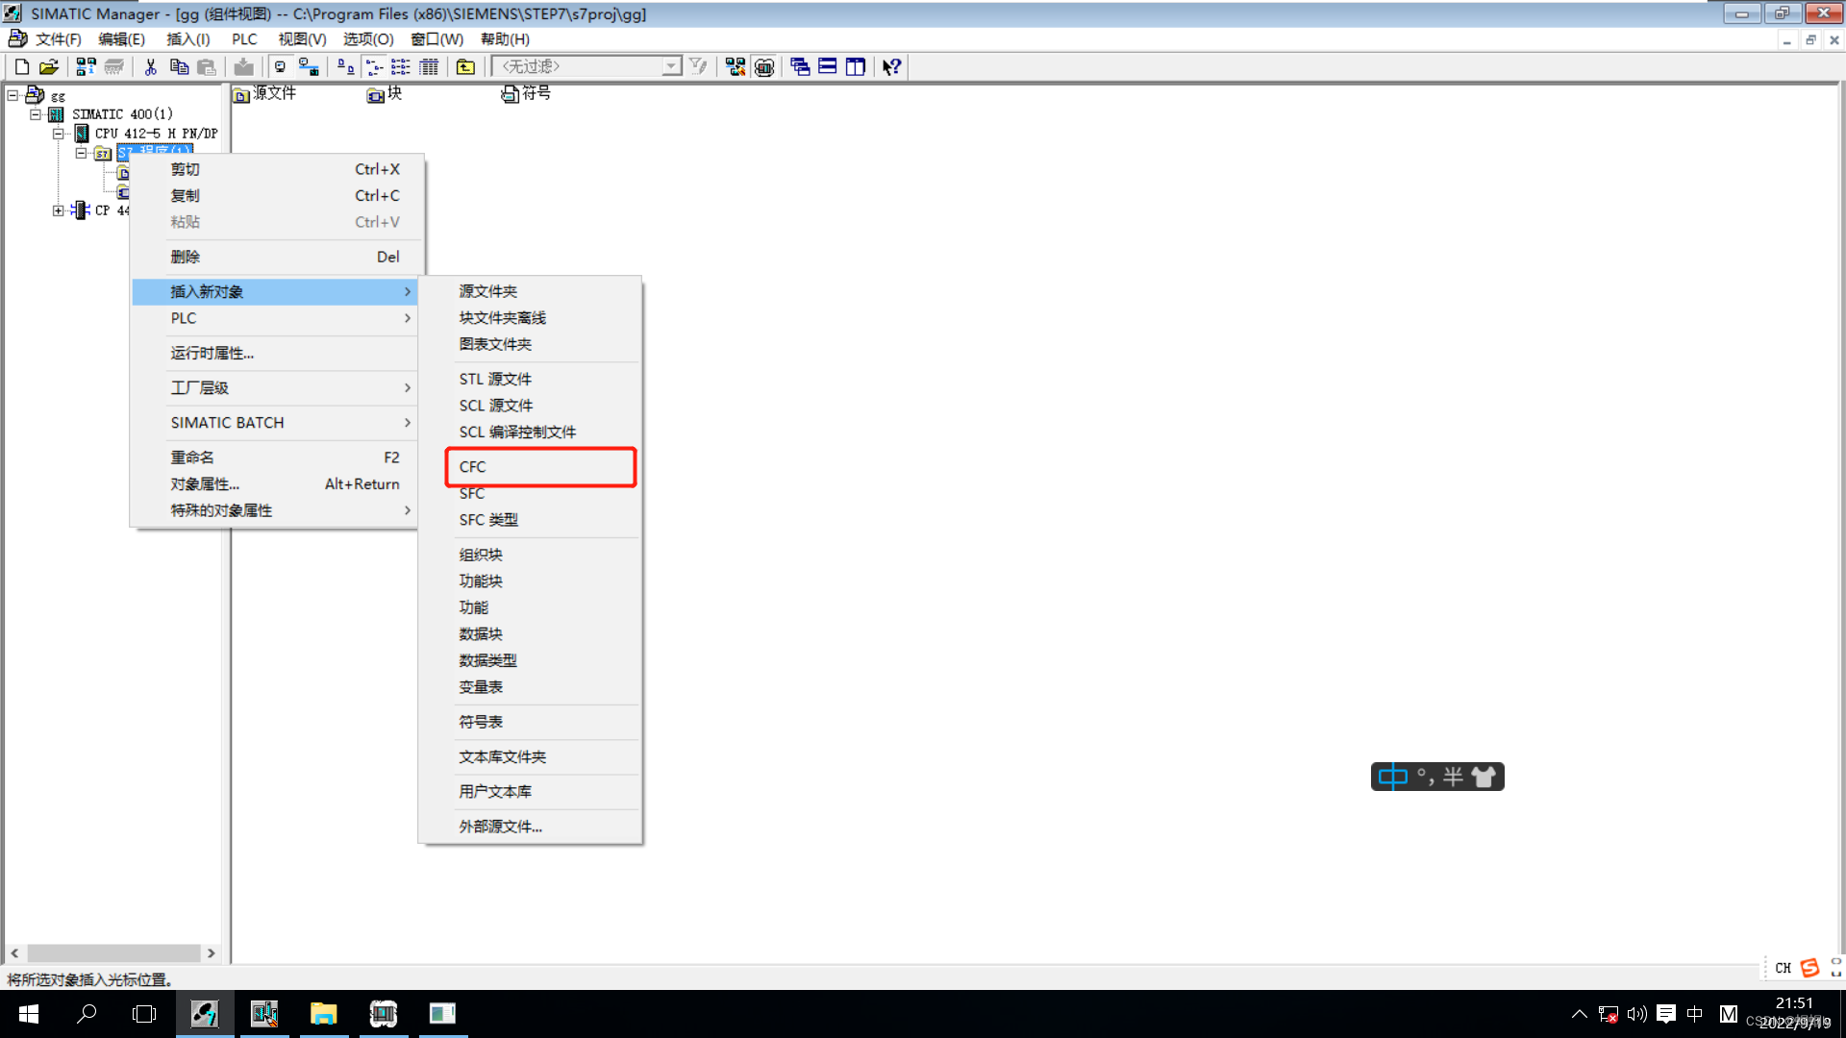1846x1038 pixels.
Task: Switch to List view icon
Action: point(401,66)
